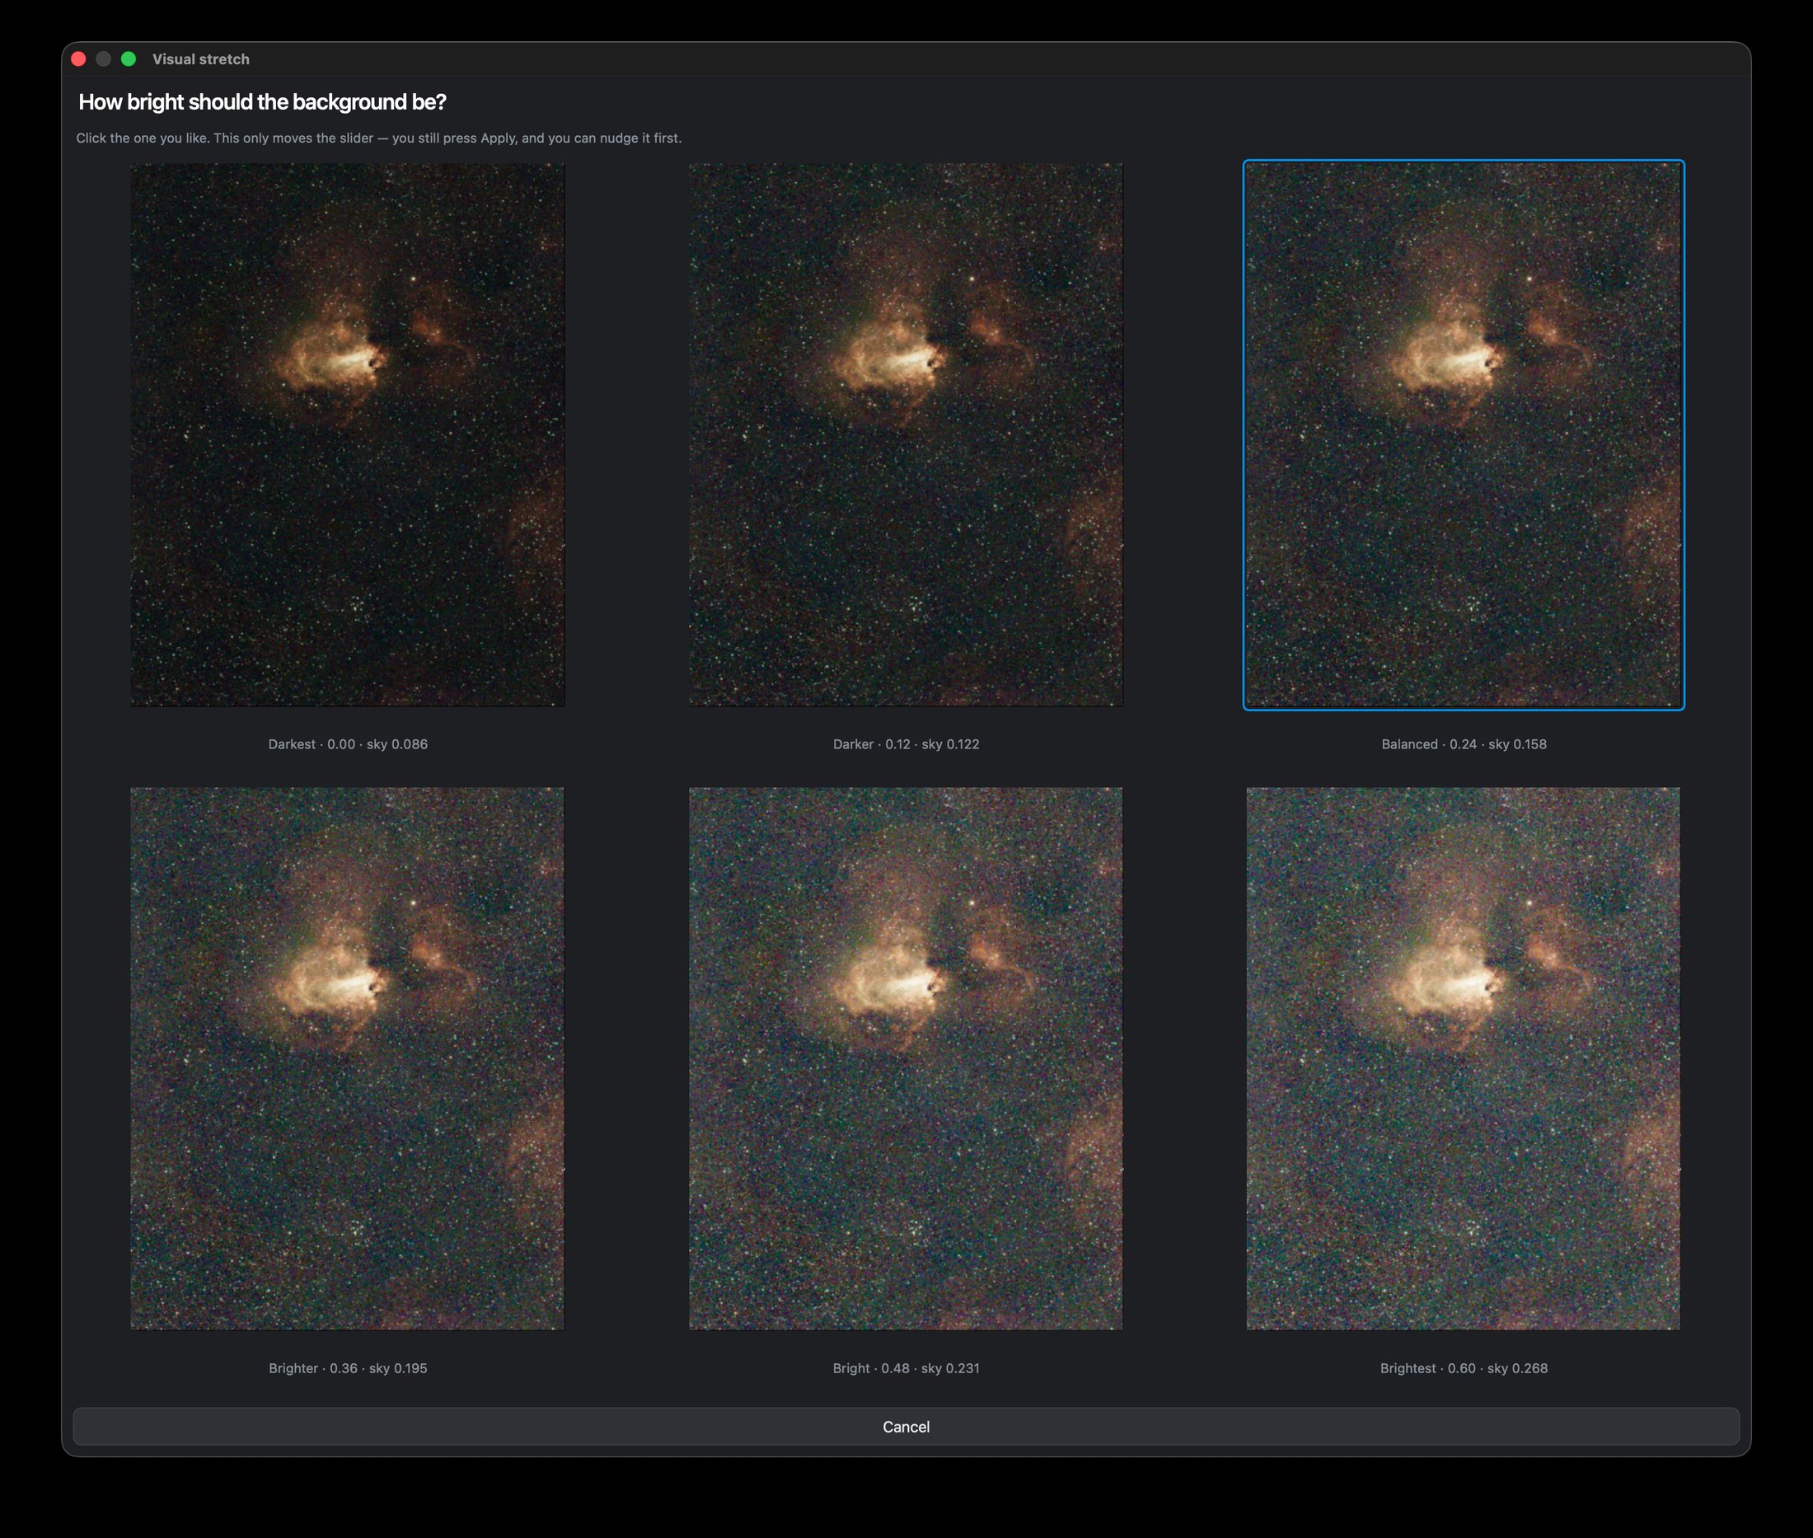
Task: Select the highlighted Balanced 0.24 preview
Action: pos(1464,435)
